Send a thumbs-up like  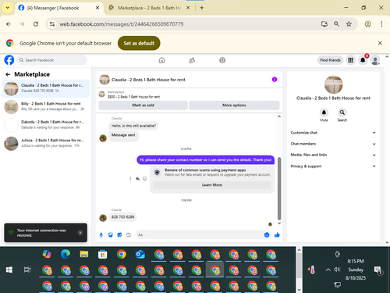277,235
